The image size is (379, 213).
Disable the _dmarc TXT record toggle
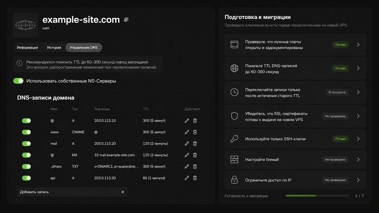[27, 167]
